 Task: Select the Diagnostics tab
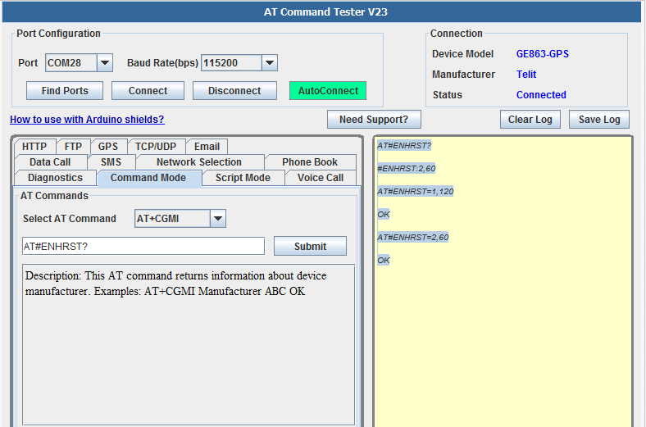click(x=55, y=178)
